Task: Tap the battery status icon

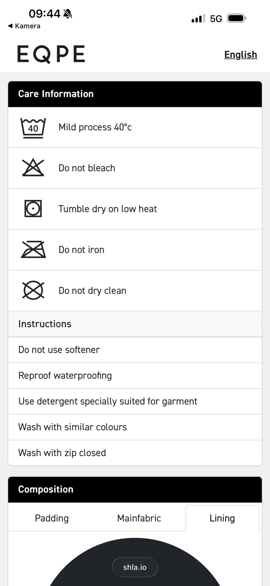Action: pos(236,19)
